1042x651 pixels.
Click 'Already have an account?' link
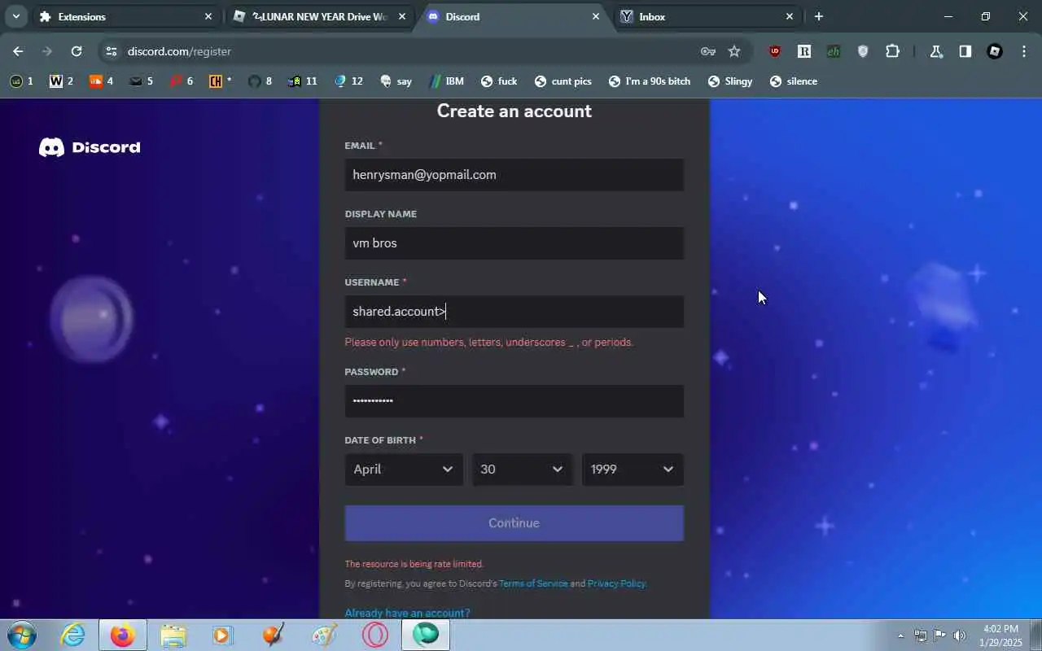point(407,613)
